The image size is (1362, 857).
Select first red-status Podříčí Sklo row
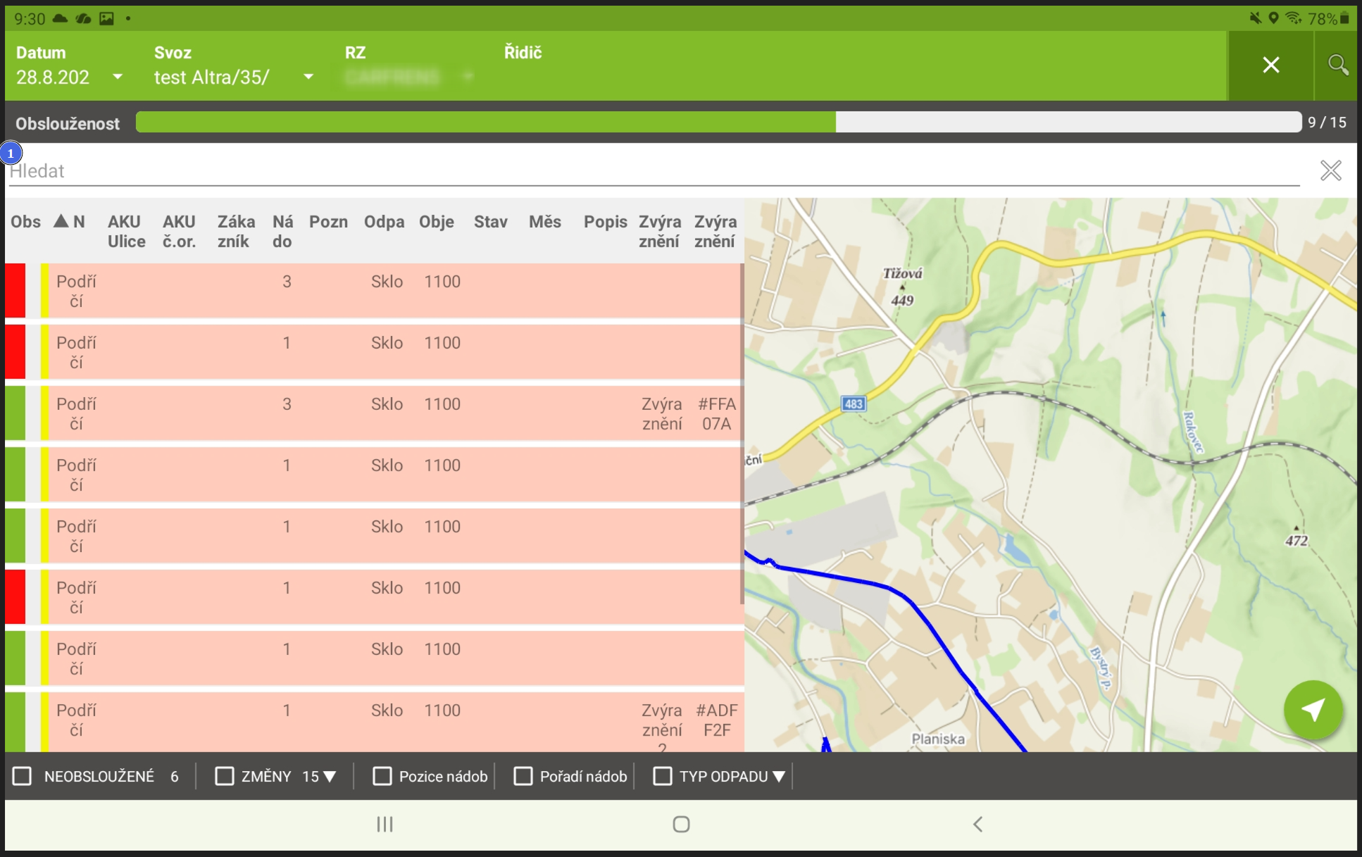374,291
